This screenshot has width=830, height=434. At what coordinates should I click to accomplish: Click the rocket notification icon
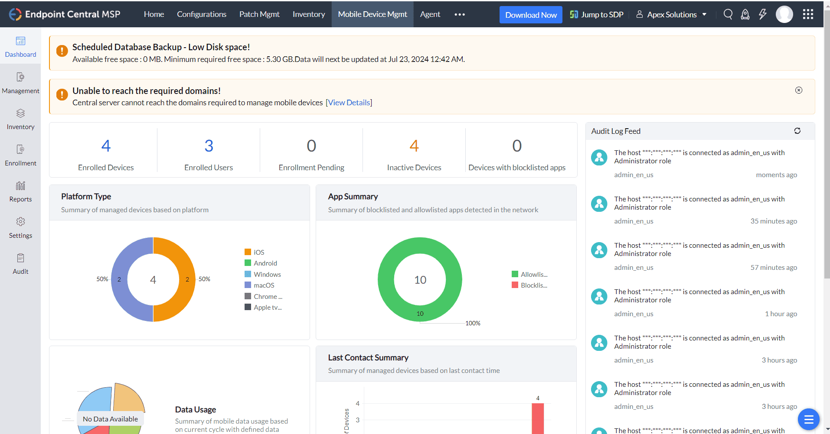tap(745, 14)
